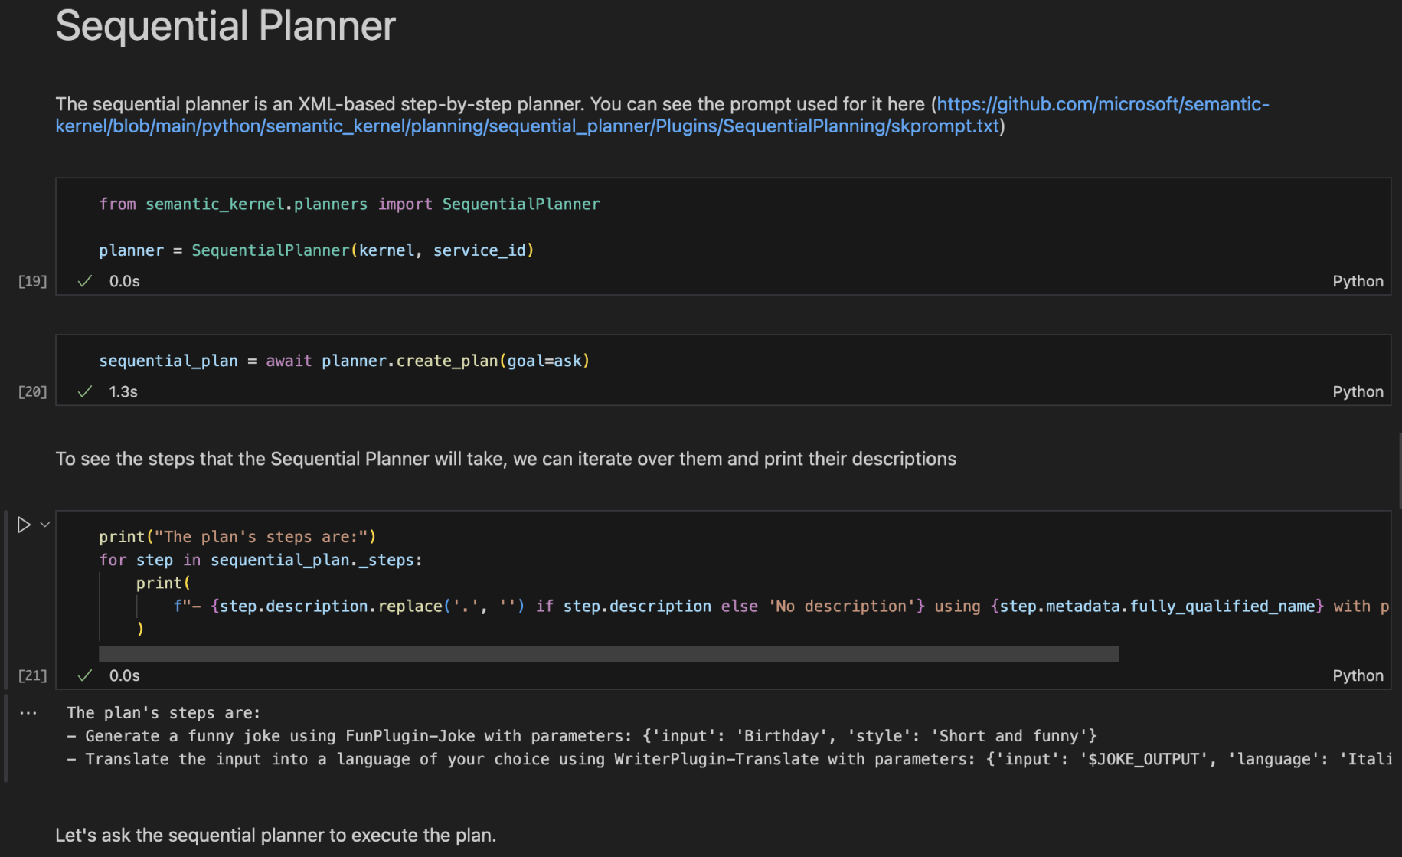Change Python language mode for print steps cell
This screenshot has height=857, width=1402.
[1357, 675]
